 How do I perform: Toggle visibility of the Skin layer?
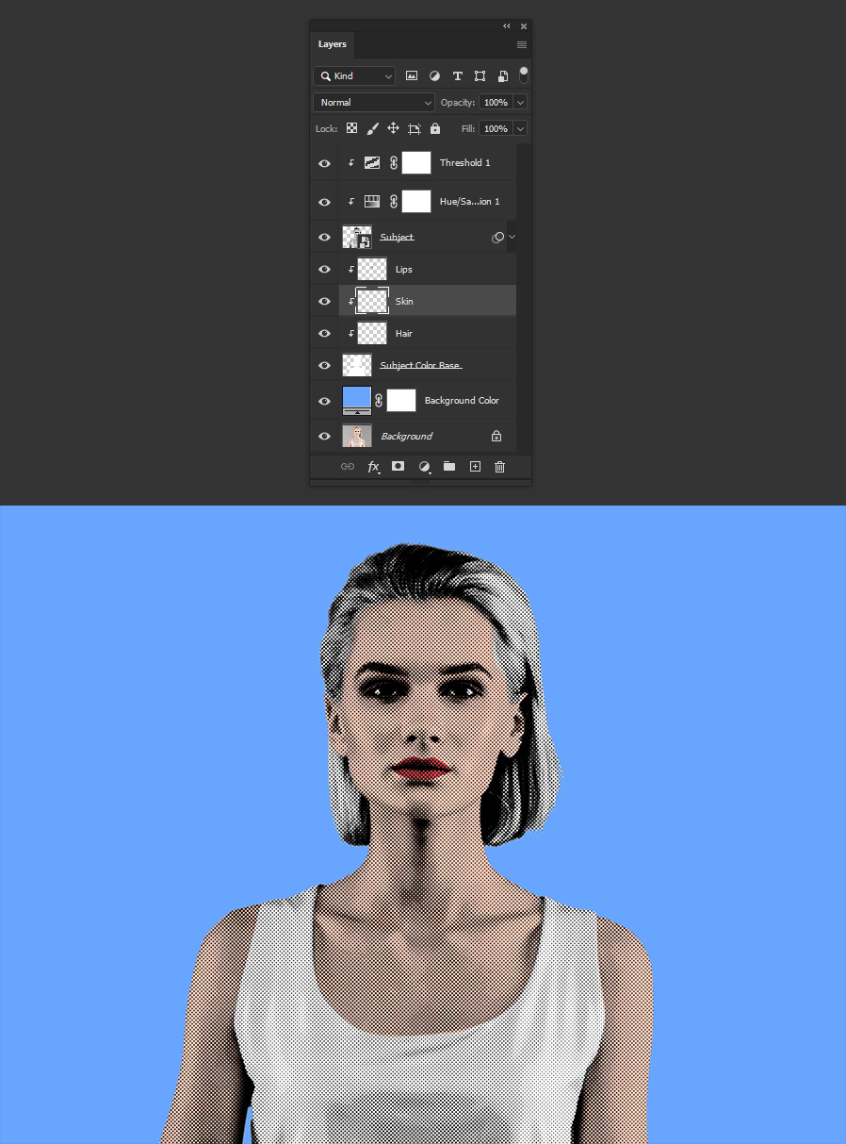tap(324, 301)
